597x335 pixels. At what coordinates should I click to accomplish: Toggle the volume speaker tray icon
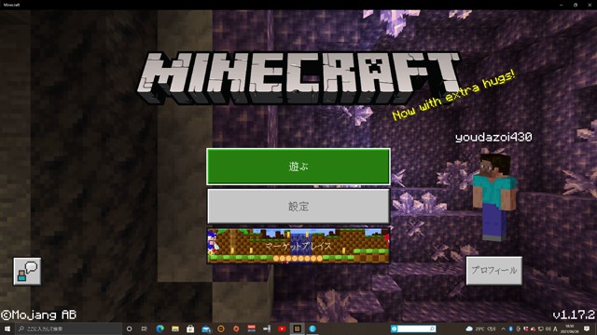coord(548,328)
